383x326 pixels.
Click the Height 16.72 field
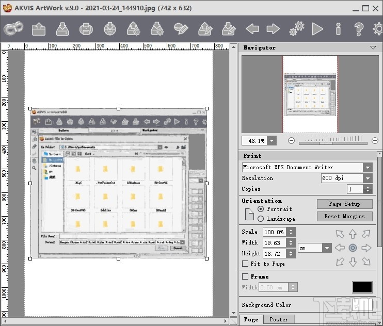(275, 254)
